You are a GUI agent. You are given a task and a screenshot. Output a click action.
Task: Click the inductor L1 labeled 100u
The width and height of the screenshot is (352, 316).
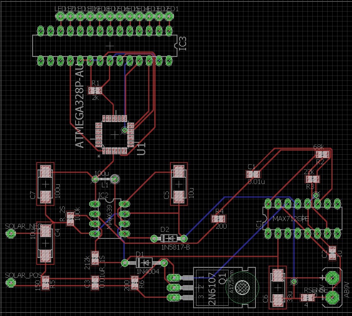coord(104,179)
